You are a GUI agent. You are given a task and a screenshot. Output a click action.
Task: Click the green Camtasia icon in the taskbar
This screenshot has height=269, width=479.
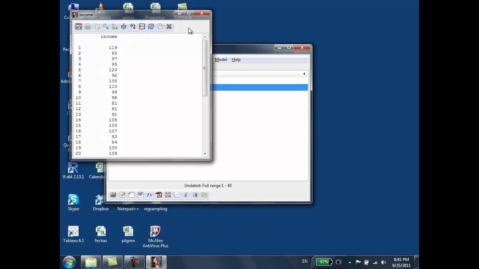point(113,262)
